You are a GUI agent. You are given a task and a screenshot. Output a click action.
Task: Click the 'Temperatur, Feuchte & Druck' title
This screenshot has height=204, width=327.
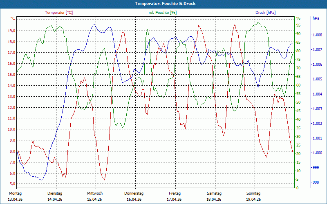click(x=165, y=4)
